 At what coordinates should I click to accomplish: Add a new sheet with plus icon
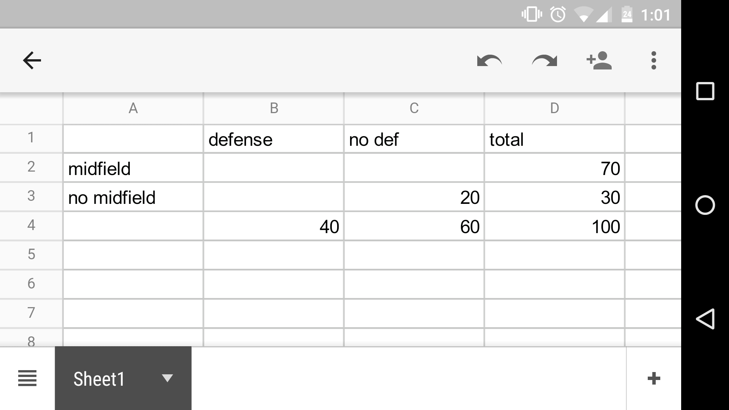tap(653, 378)
